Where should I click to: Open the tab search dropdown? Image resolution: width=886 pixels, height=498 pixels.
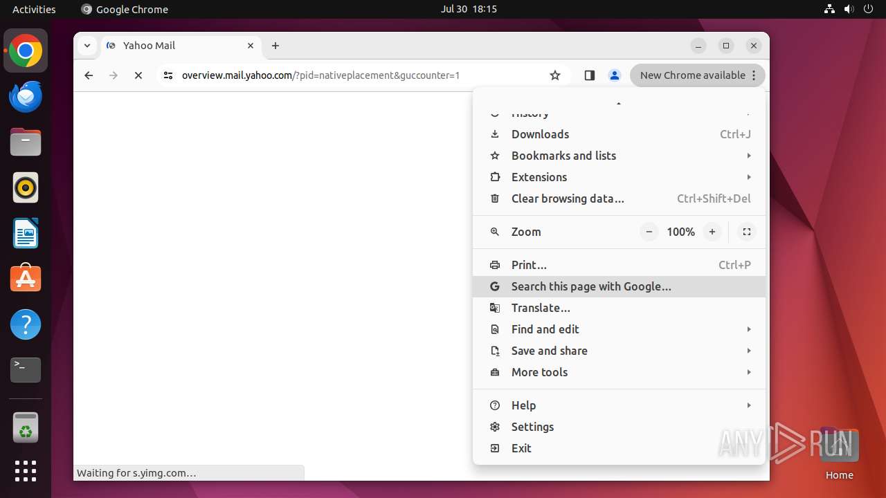click(87, 46)
